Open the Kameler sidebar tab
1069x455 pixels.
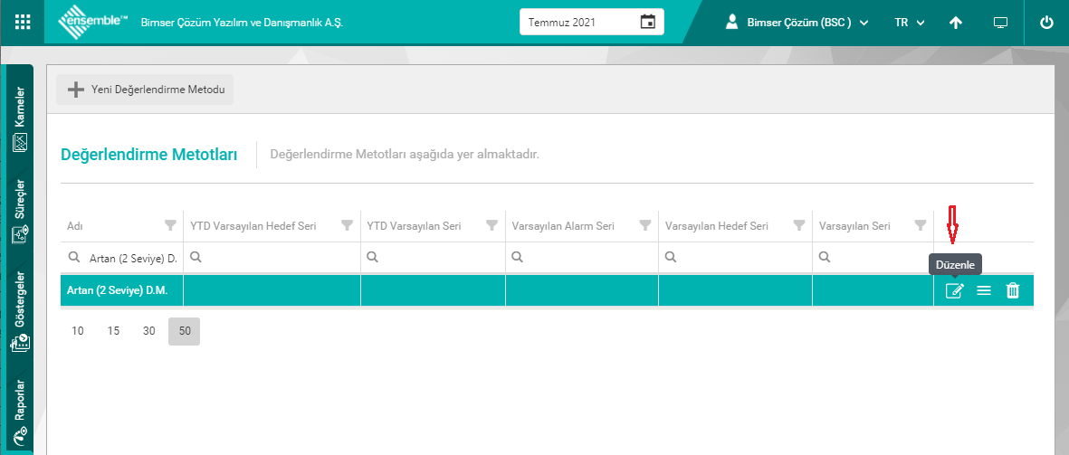[19, 119]
